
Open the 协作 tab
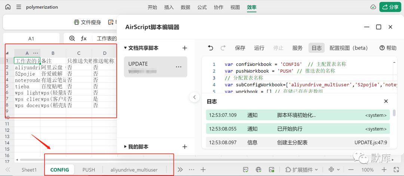coord(218,7)
